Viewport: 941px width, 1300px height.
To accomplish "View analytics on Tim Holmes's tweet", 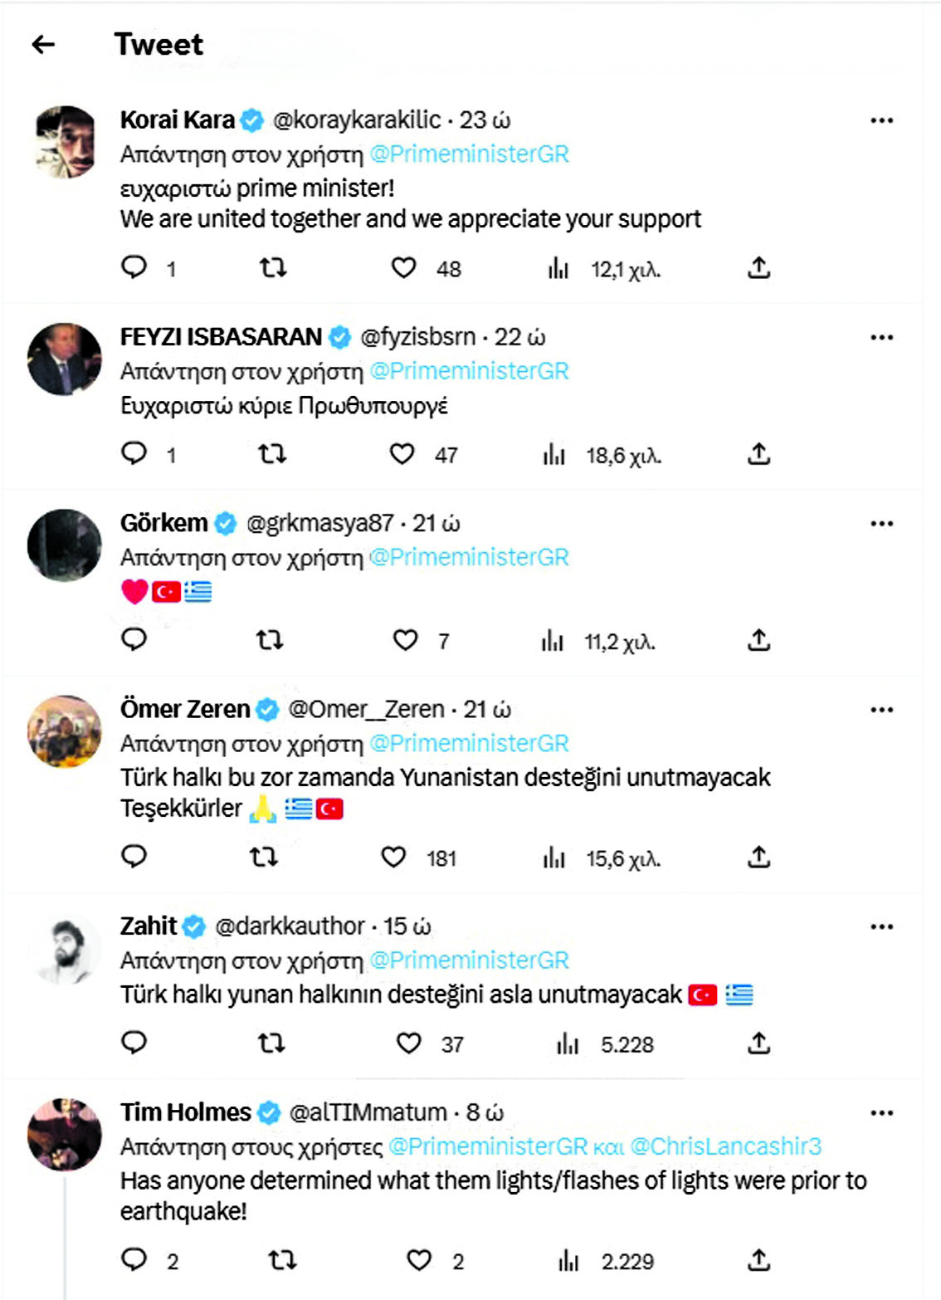I will 568,1261.
